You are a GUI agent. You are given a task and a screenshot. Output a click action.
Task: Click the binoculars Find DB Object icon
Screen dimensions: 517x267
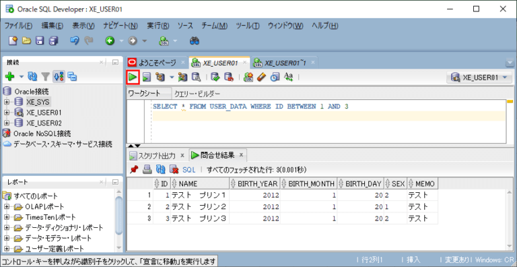pyautogui.click(x=195, y=41)
